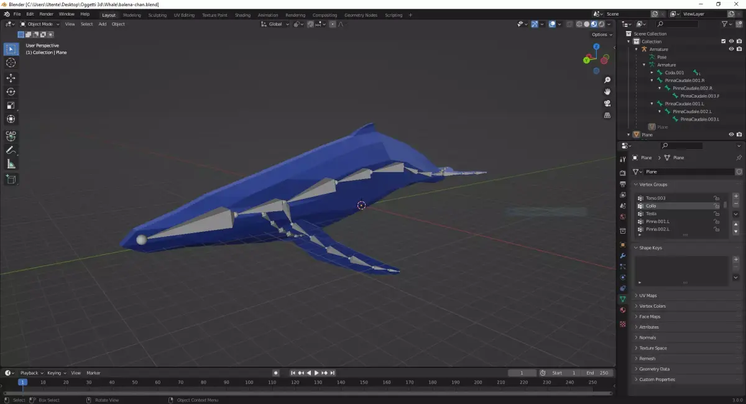Image resolution: width=746 pixels, height=404 pixels.
Task: Expand the Geometry Data panel
Action: pyautogui.click(x=654, y=369)
